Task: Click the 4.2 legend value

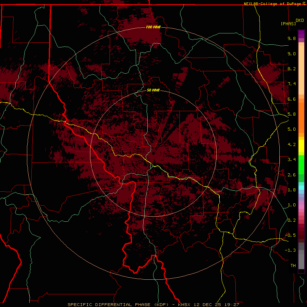Action: click(292, 145)
